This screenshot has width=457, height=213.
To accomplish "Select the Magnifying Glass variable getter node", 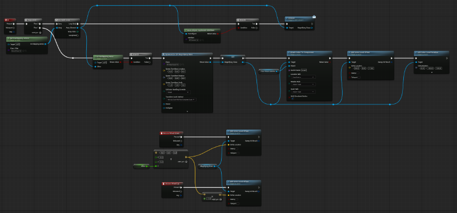I will (207, 166).
